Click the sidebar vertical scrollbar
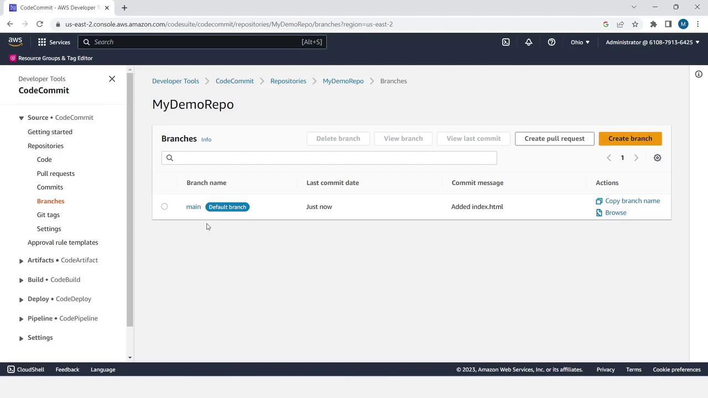This screenshot has height=398, width=708. [130, 199]
